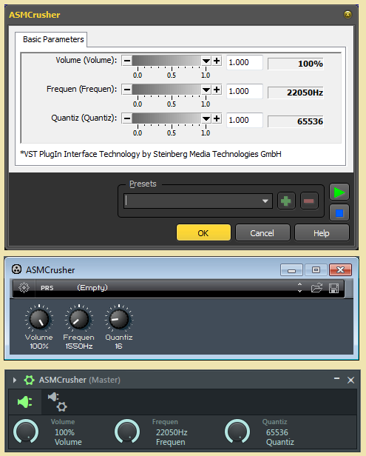Close the middle ASMCrusher window with red X
The image size is (366, 456).
340,270
